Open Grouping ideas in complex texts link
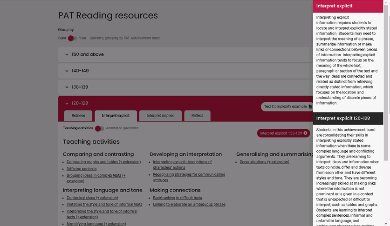 click(96, 178)
